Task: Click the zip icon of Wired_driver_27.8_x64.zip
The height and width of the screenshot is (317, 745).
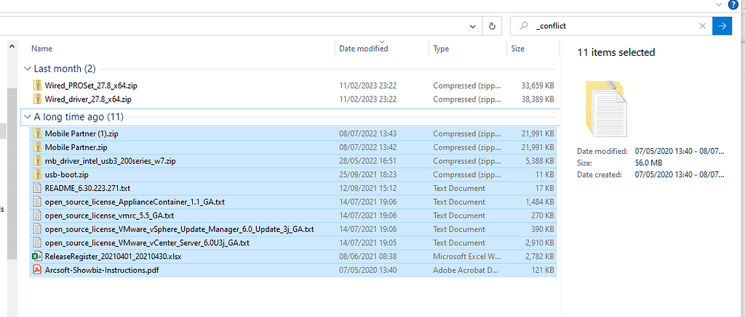Action: (38, 99)
